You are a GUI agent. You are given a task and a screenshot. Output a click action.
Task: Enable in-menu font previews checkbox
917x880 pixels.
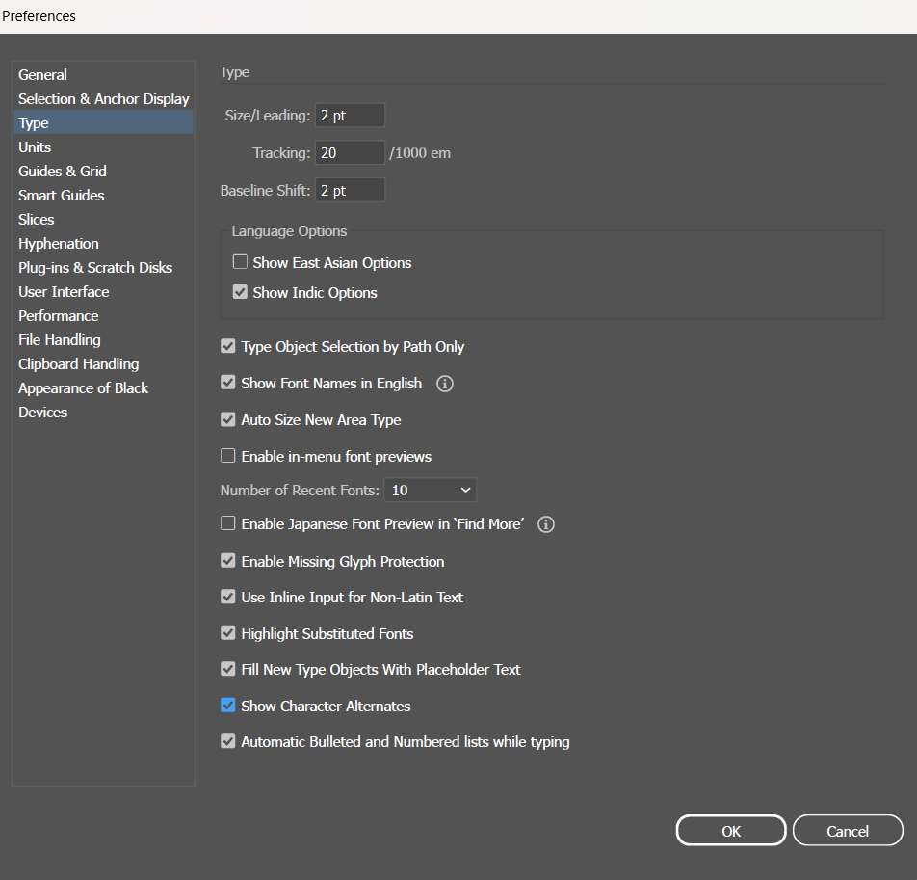click(x=228, y=456)
